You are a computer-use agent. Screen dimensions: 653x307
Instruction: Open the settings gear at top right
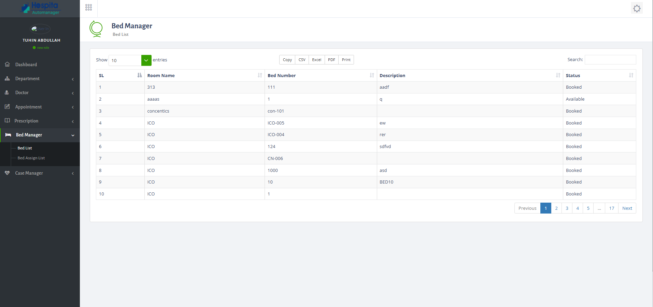[636, 8]
